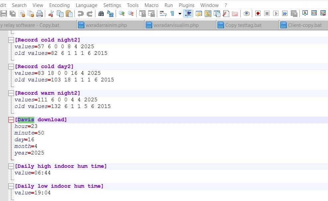Collapse the [Record cold night2] section
The width and height of the screenshot is (328, 201).
(11, 40)
